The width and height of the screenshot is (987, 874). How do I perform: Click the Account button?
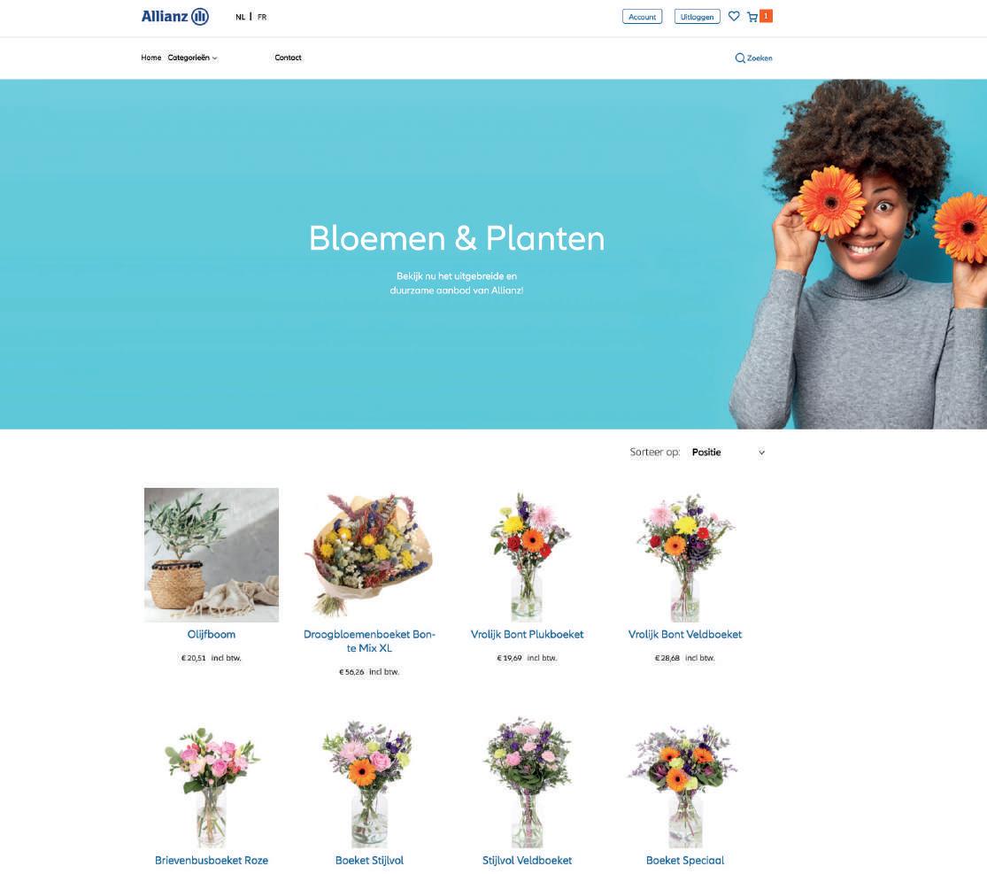(x=642, y=17)
